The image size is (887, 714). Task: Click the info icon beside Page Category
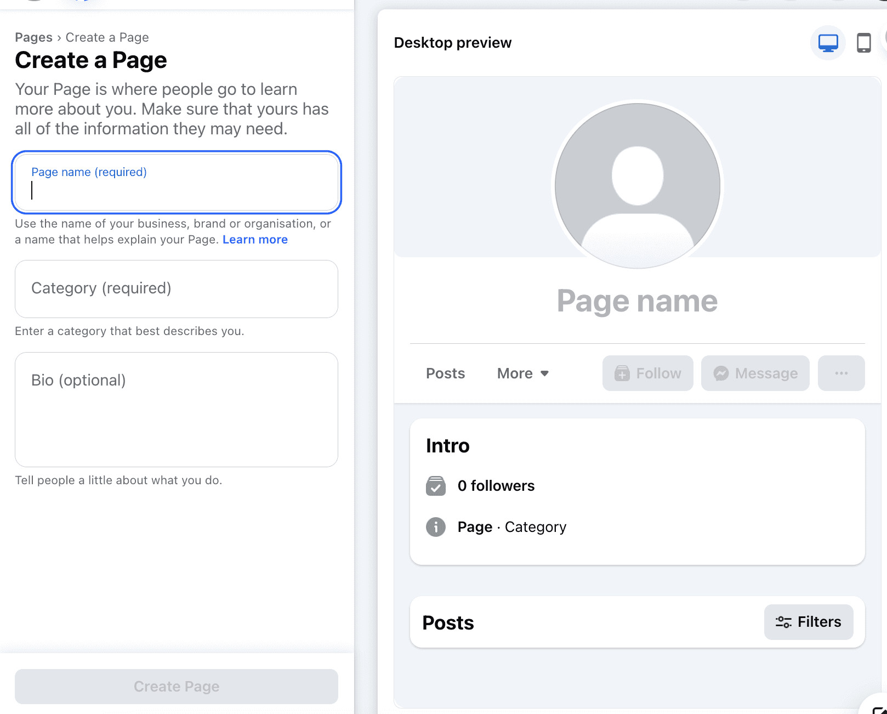click(x=436, y=527)
